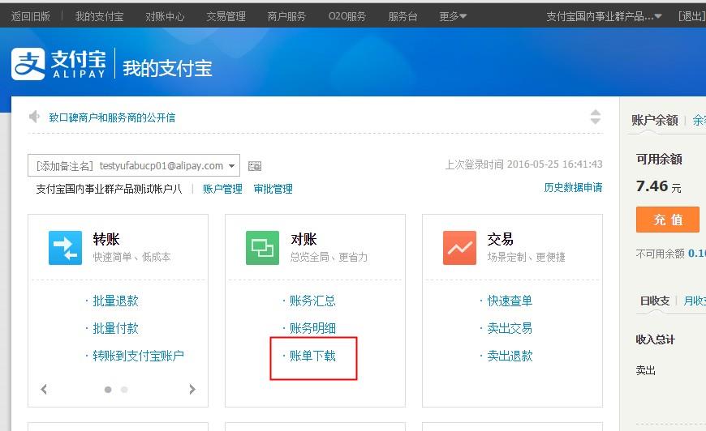706x431 pixels.
Task: Show next announcement with down arrow
Action: [596, 122]
